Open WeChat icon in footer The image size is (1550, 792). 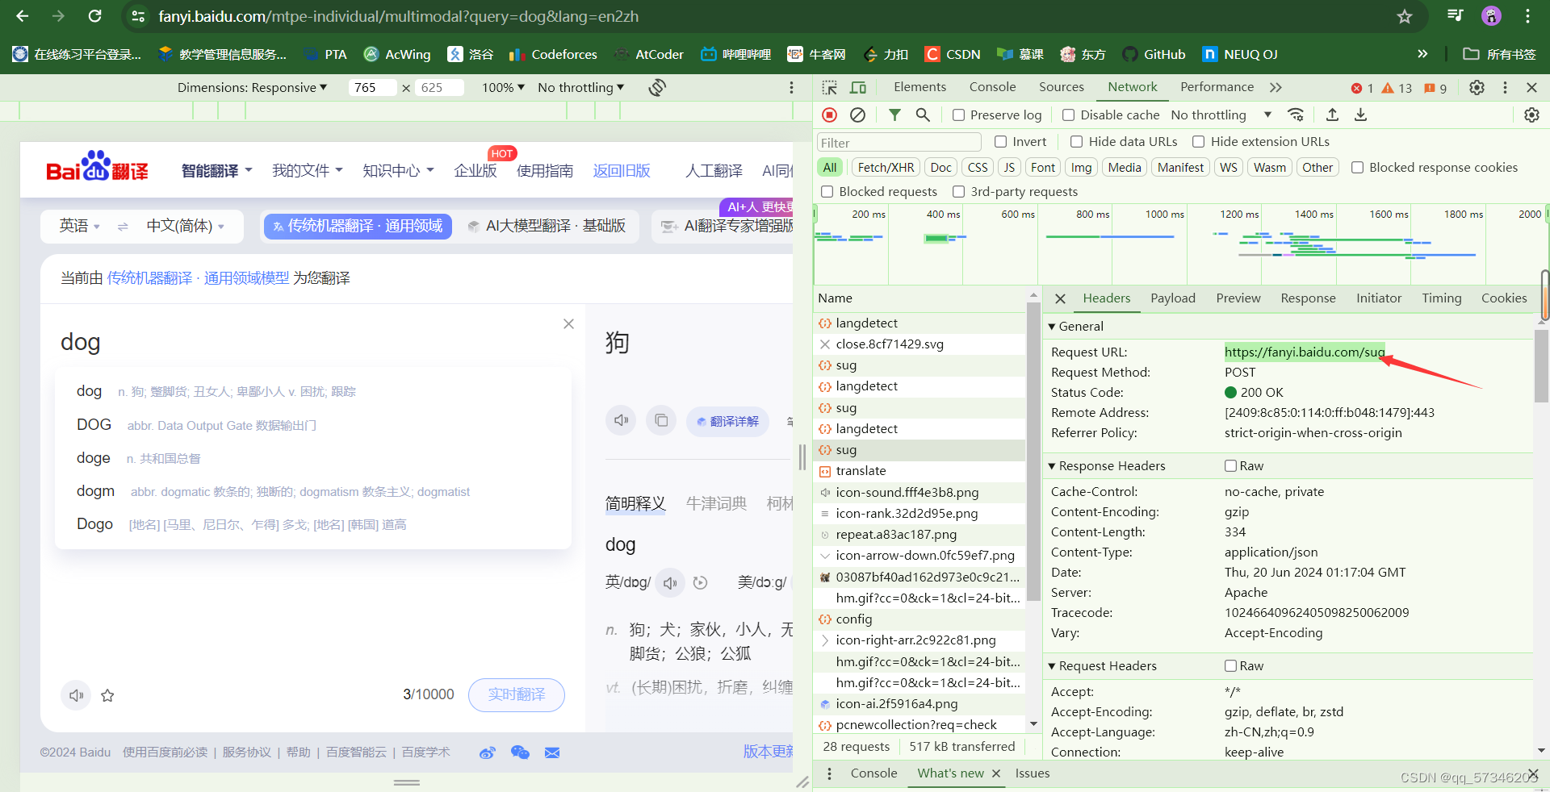pyautogui.click(x=520, y=752)
